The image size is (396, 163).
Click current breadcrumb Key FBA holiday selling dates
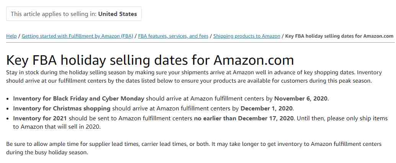[x=339, y=36]
